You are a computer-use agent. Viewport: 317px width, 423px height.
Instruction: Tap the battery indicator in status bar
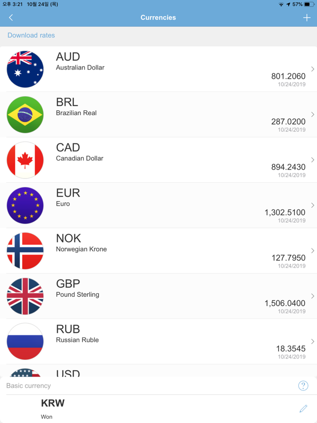pos(309,4)
